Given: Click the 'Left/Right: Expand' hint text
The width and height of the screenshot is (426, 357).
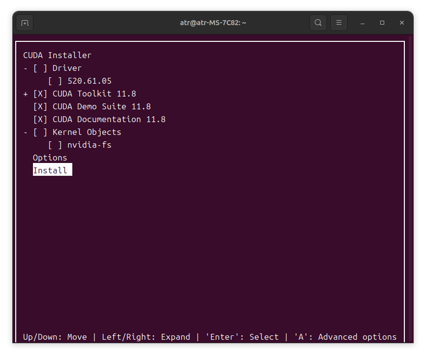Looking at the screenshot, I should (x=146, y=337).
